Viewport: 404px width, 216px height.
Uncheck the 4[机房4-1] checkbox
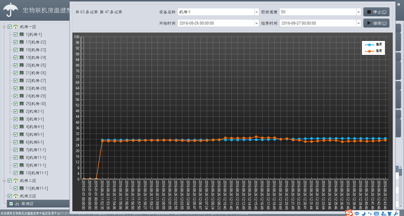coord(16,126)
